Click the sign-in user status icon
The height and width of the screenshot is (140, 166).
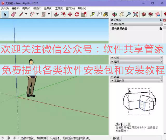[15, 138]
